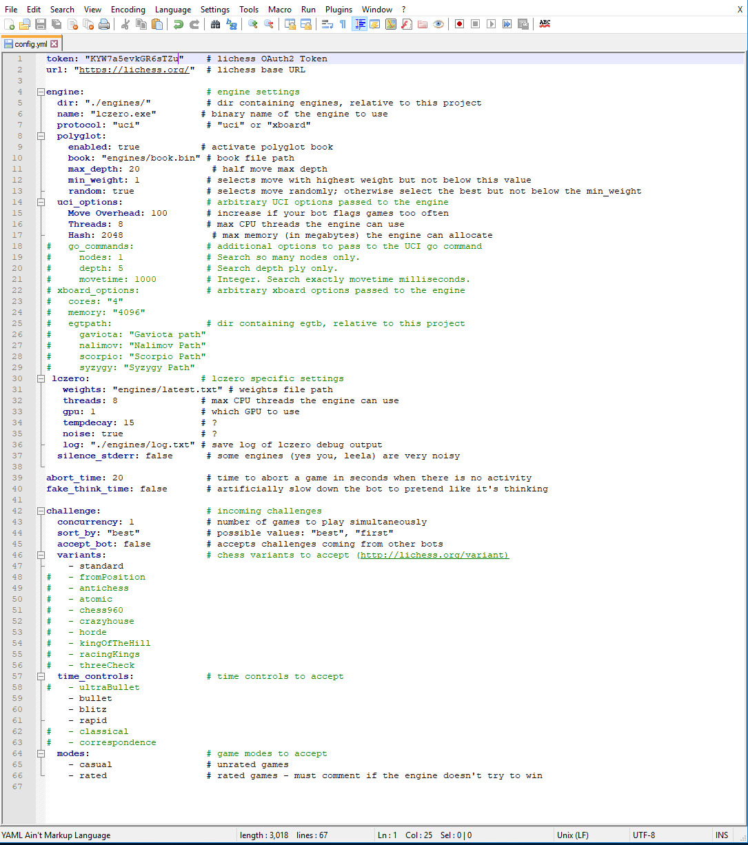The width and height of the screenshot is (748, 845).
Task: Print the current document
Action: pyautogui.click(x=103, y=24)
